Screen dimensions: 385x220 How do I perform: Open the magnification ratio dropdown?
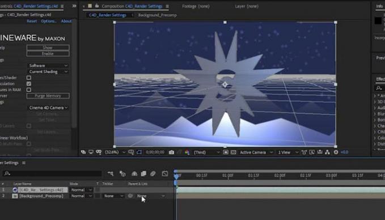click(115, 152)
